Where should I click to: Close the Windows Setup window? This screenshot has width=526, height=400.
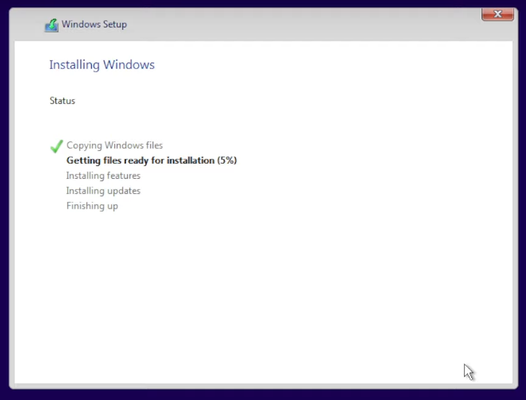pos(497,15)
